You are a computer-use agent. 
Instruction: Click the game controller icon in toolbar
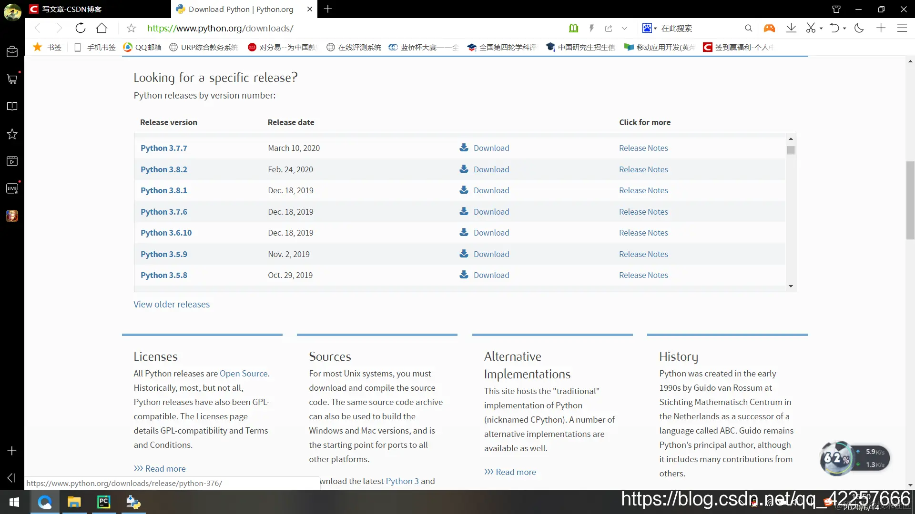pos(769,28)
